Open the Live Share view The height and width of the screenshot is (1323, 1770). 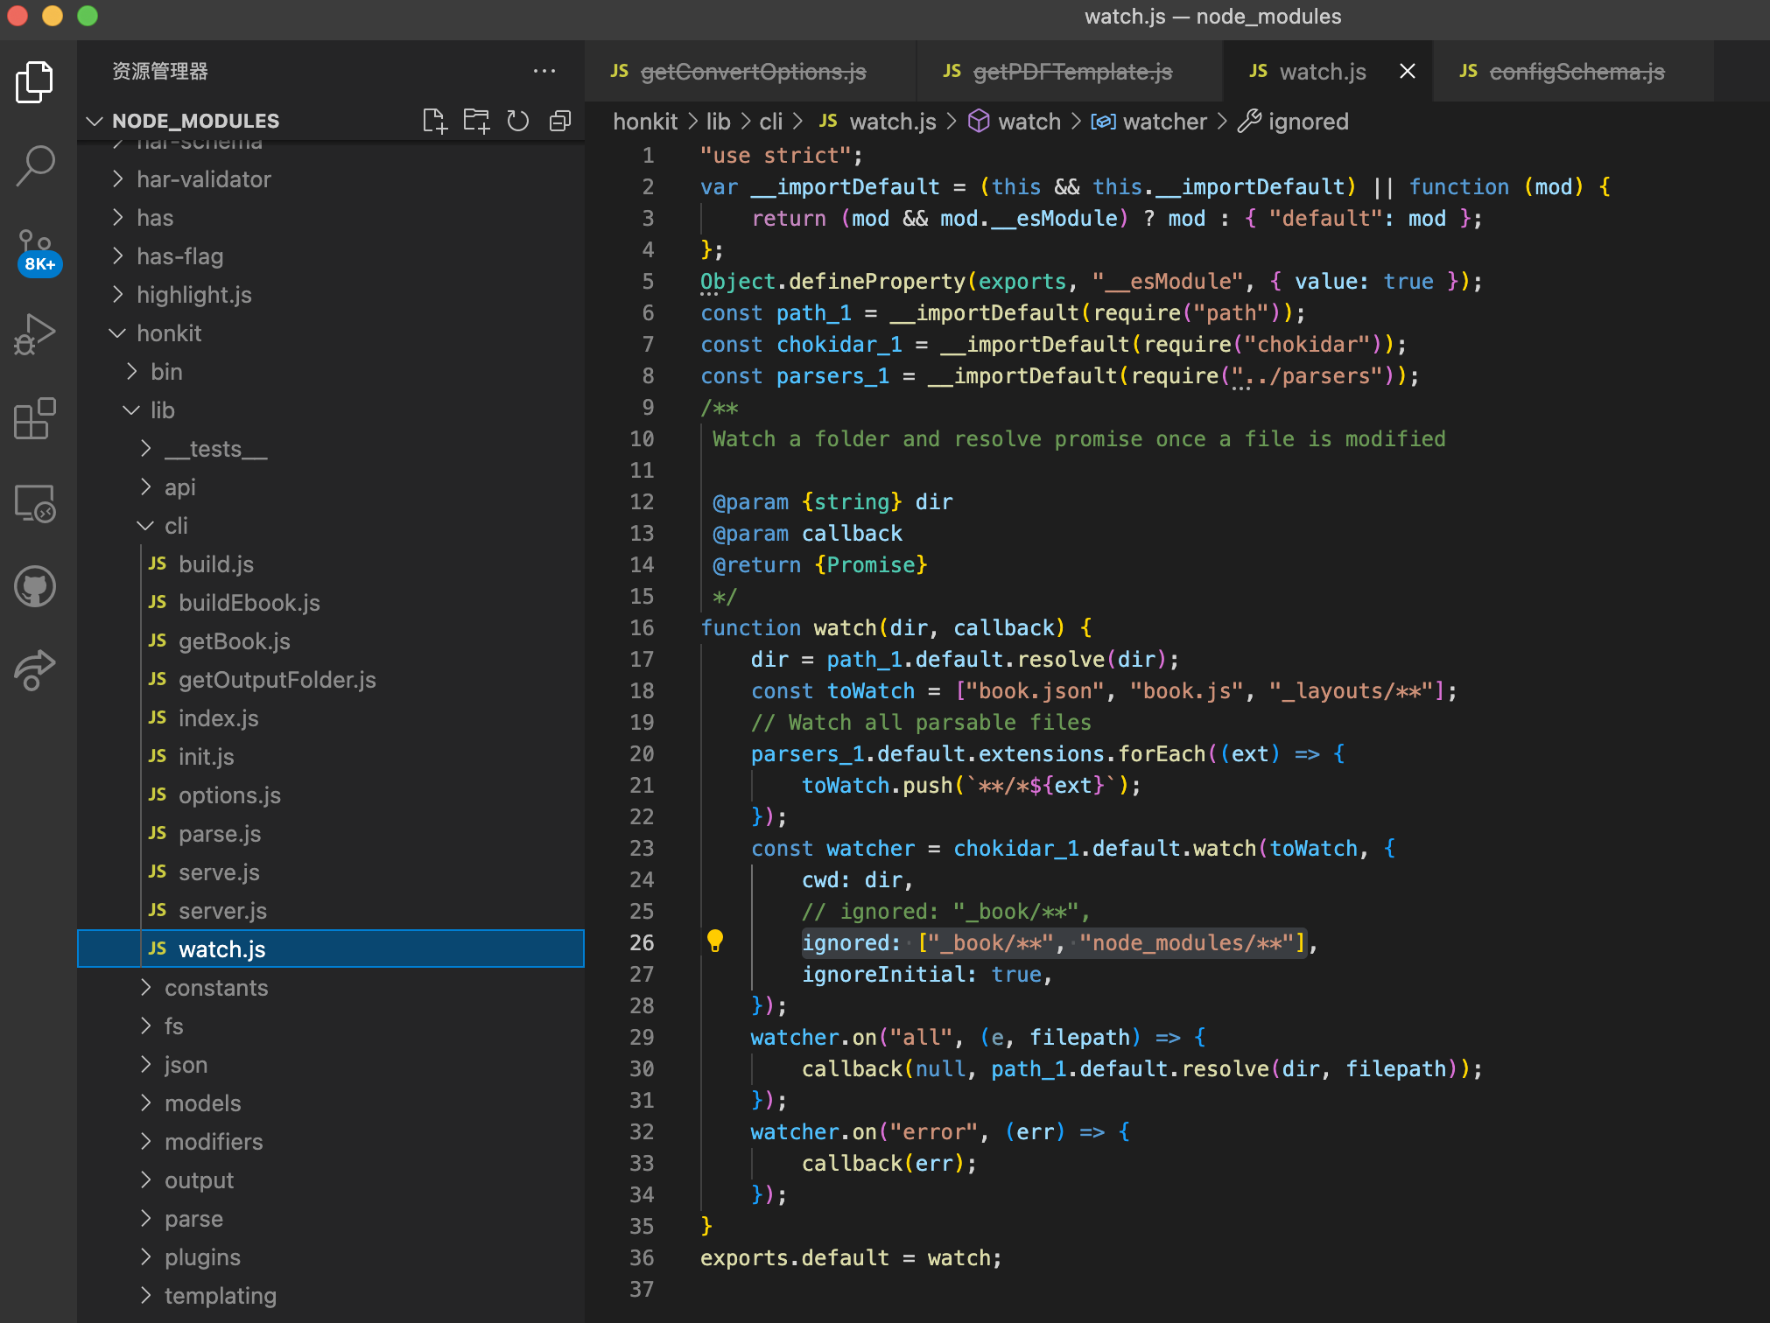point(35,670)
